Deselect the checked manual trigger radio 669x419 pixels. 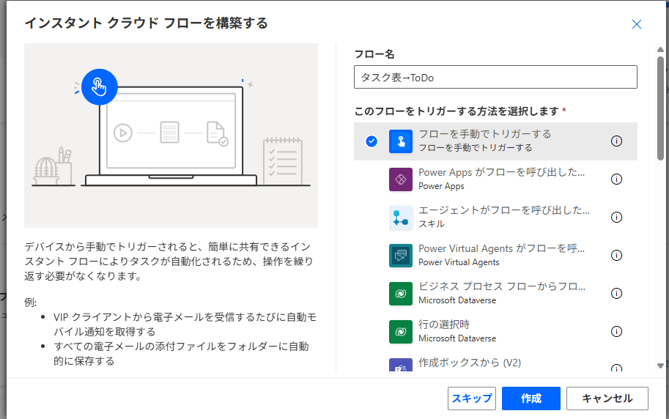coord(372,141)
